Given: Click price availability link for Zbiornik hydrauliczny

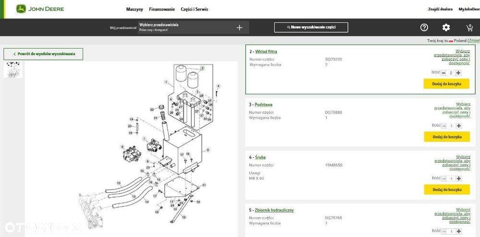Looking at the screenshot, I should coord(452,215).
